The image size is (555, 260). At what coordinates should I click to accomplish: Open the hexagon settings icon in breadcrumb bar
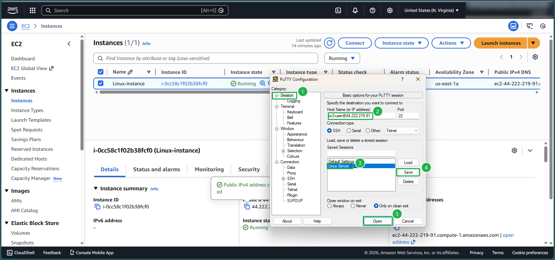pyautogui.click(x=543, y=26)
